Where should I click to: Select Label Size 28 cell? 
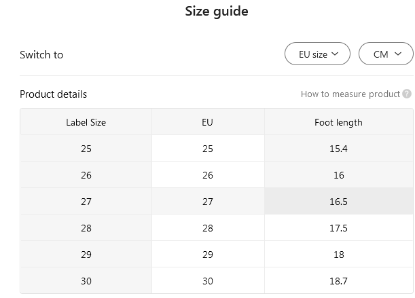[x=86, y=228]
